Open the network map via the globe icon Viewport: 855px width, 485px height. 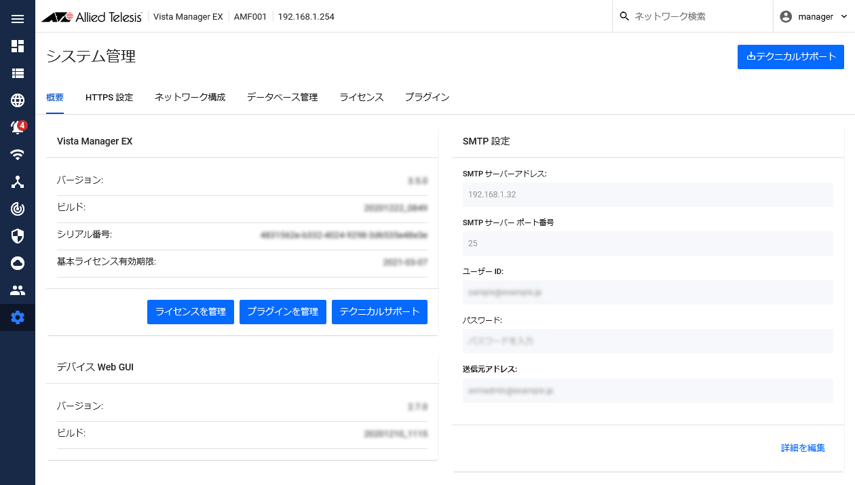pos(18,100)
